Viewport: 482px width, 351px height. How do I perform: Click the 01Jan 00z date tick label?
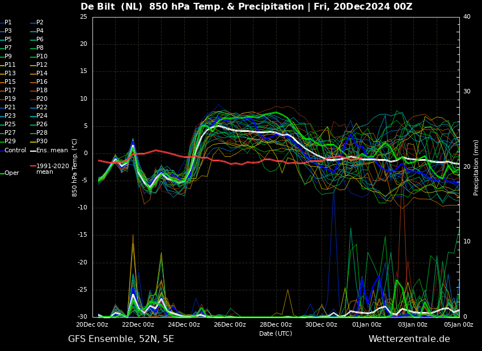[x=367, y=324]
